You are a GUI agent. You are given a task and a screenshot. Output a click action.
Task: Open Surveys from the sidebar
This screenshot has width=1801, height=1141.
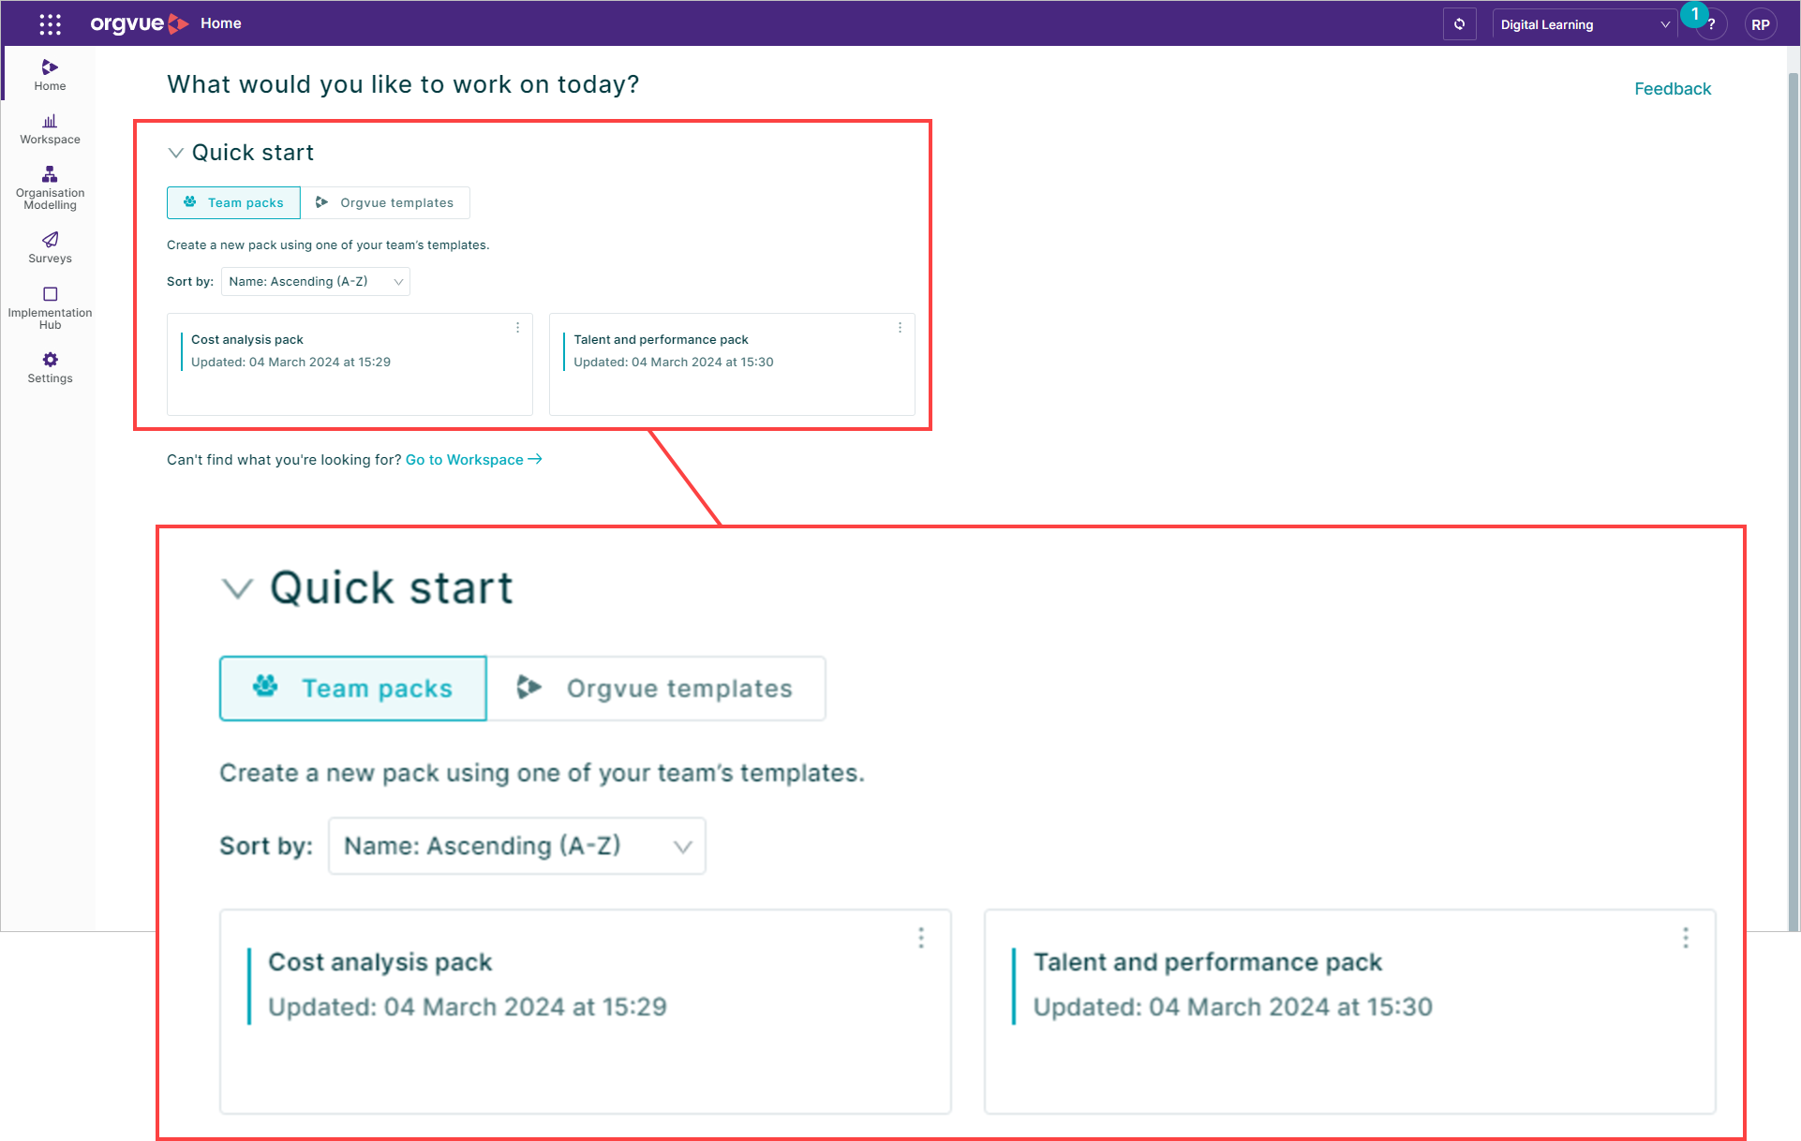tap(50, 248)
